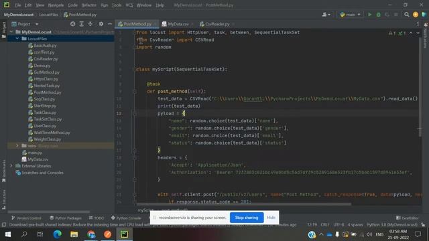The width and height of the screenshot is (429, 241).
Task: Open the Python Packages tool window
Action: coord(66,218)
